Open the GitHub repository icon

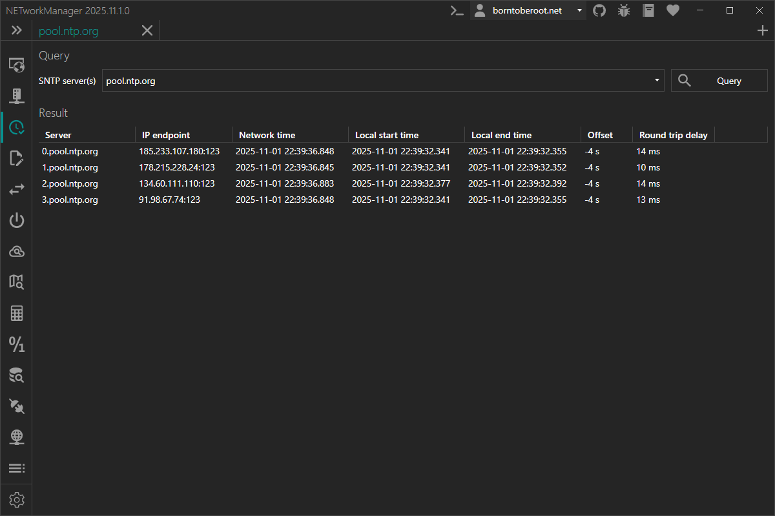click(599, 10)
